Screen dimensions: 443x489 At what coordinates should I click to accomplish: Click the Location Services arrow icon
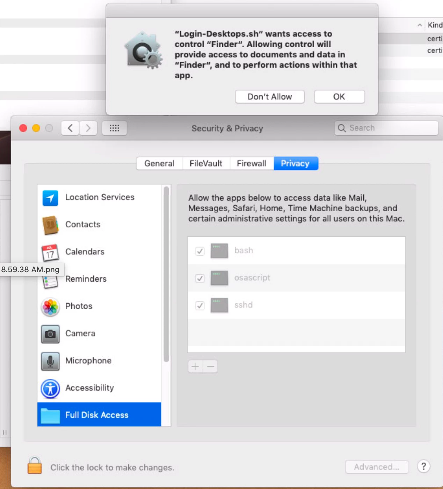[x=50, y=198]
